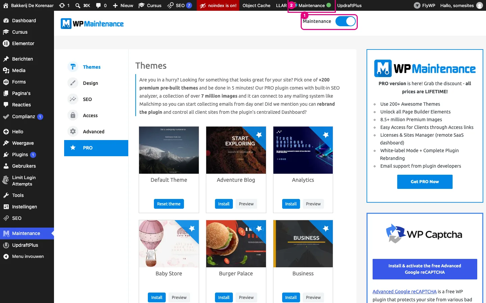Open the Advanced Google reCAPTCHA link

click(405, 292)
